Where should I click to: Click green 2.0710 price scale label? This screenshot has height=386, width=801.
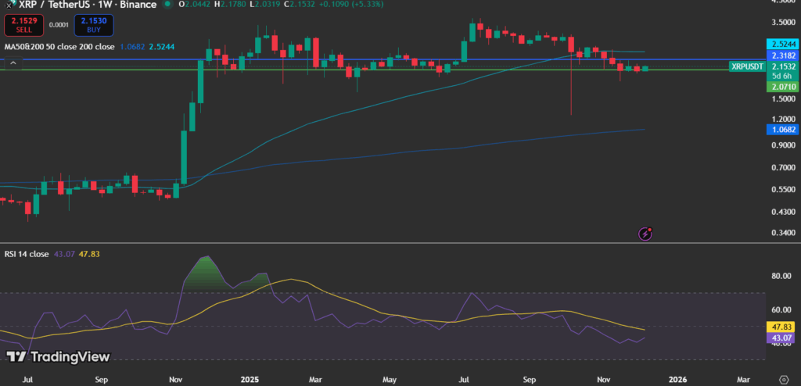(784, 87)
